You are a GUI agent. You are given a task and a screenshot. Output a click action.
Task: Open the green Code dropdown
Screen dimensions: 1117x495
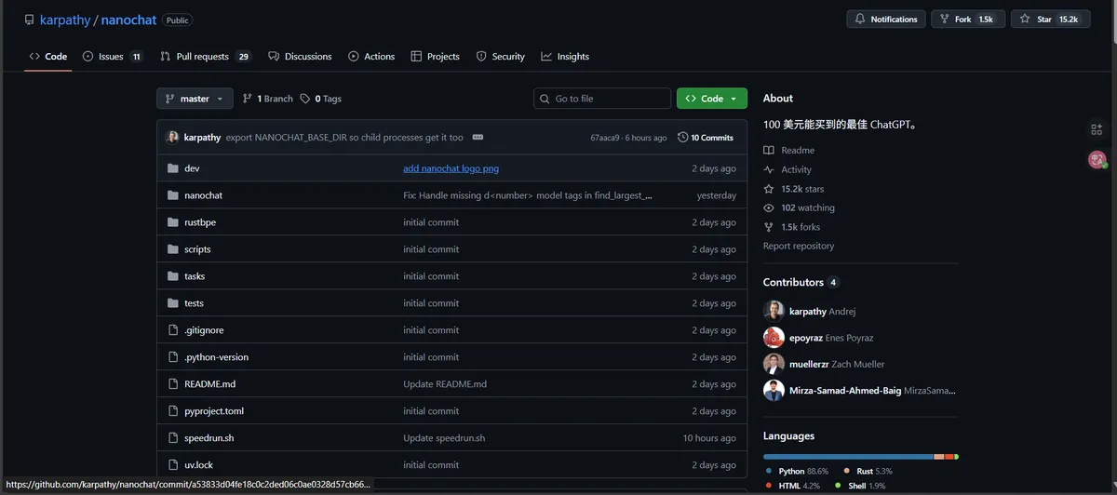point(711,99)
